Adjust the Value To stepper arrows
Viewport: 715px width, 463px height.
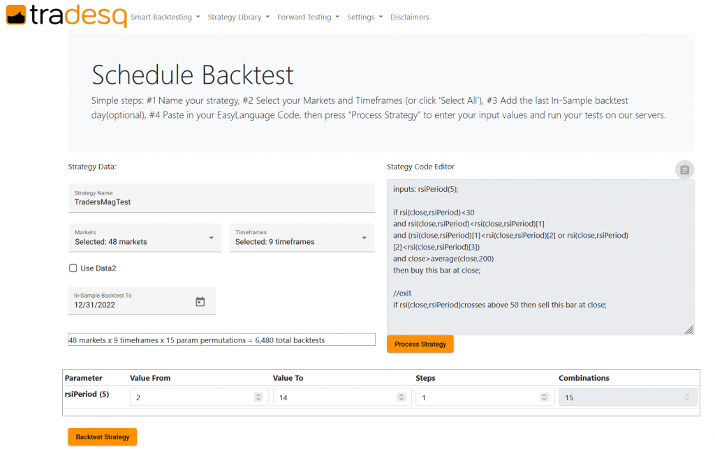point(401,397)
